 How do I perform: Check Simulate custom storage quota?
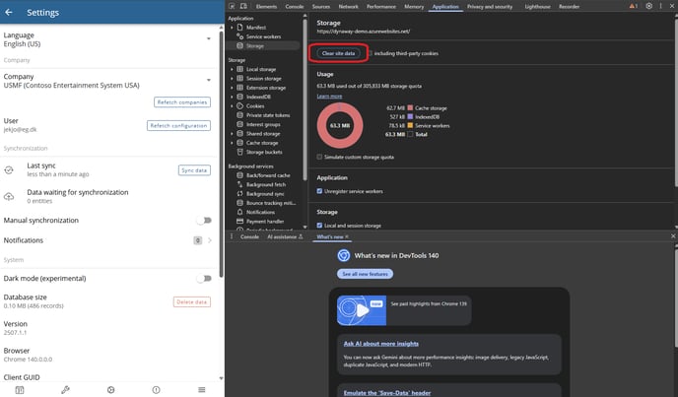point(319,157)
